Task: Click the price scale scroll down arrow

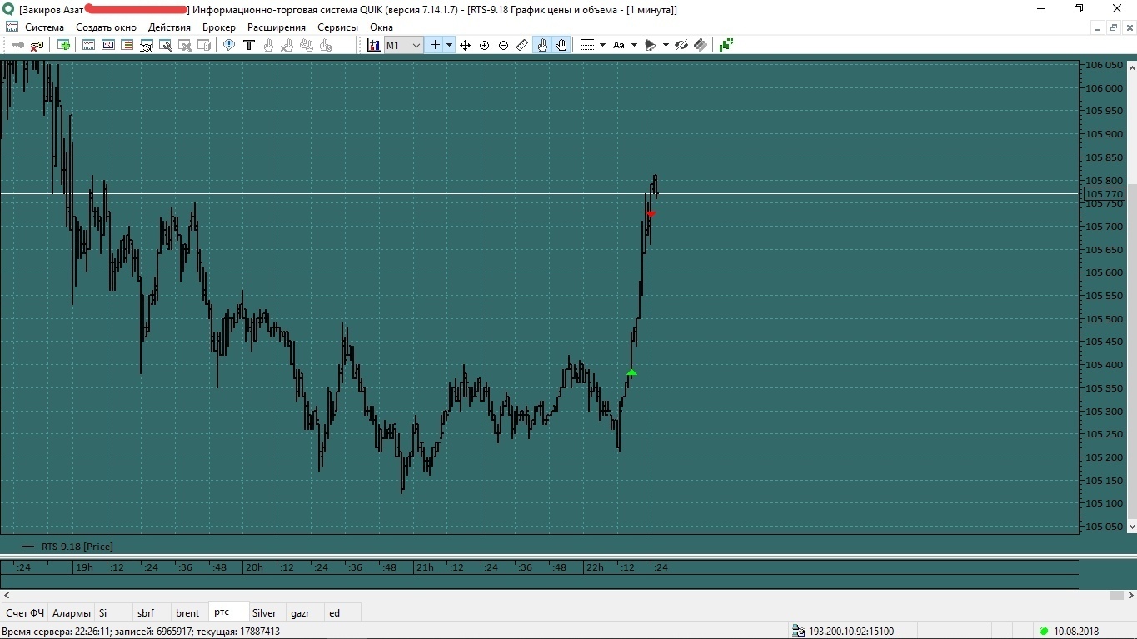Action: (1131, 527)
